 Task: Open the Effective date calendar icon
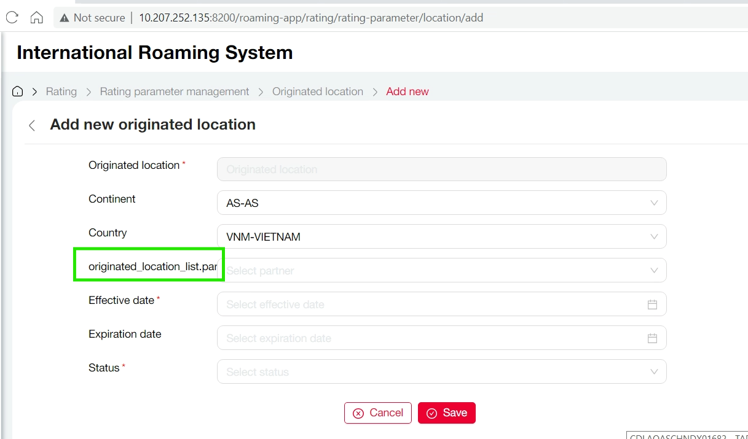coord(652,305)
